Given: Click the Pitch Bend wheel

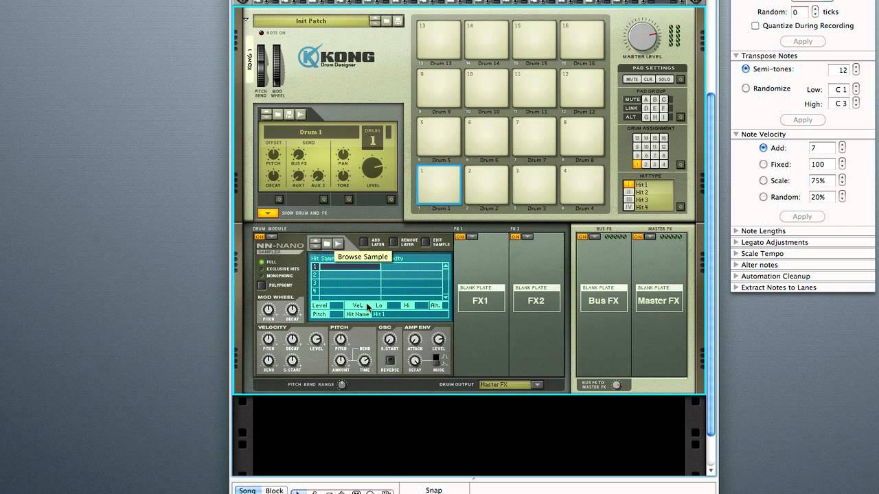Looking at the screenshot, I should click(261, 66).
